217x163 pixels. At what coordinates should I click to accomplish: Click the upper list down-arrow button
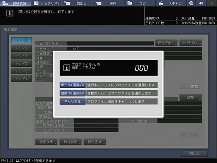point(194,87)
